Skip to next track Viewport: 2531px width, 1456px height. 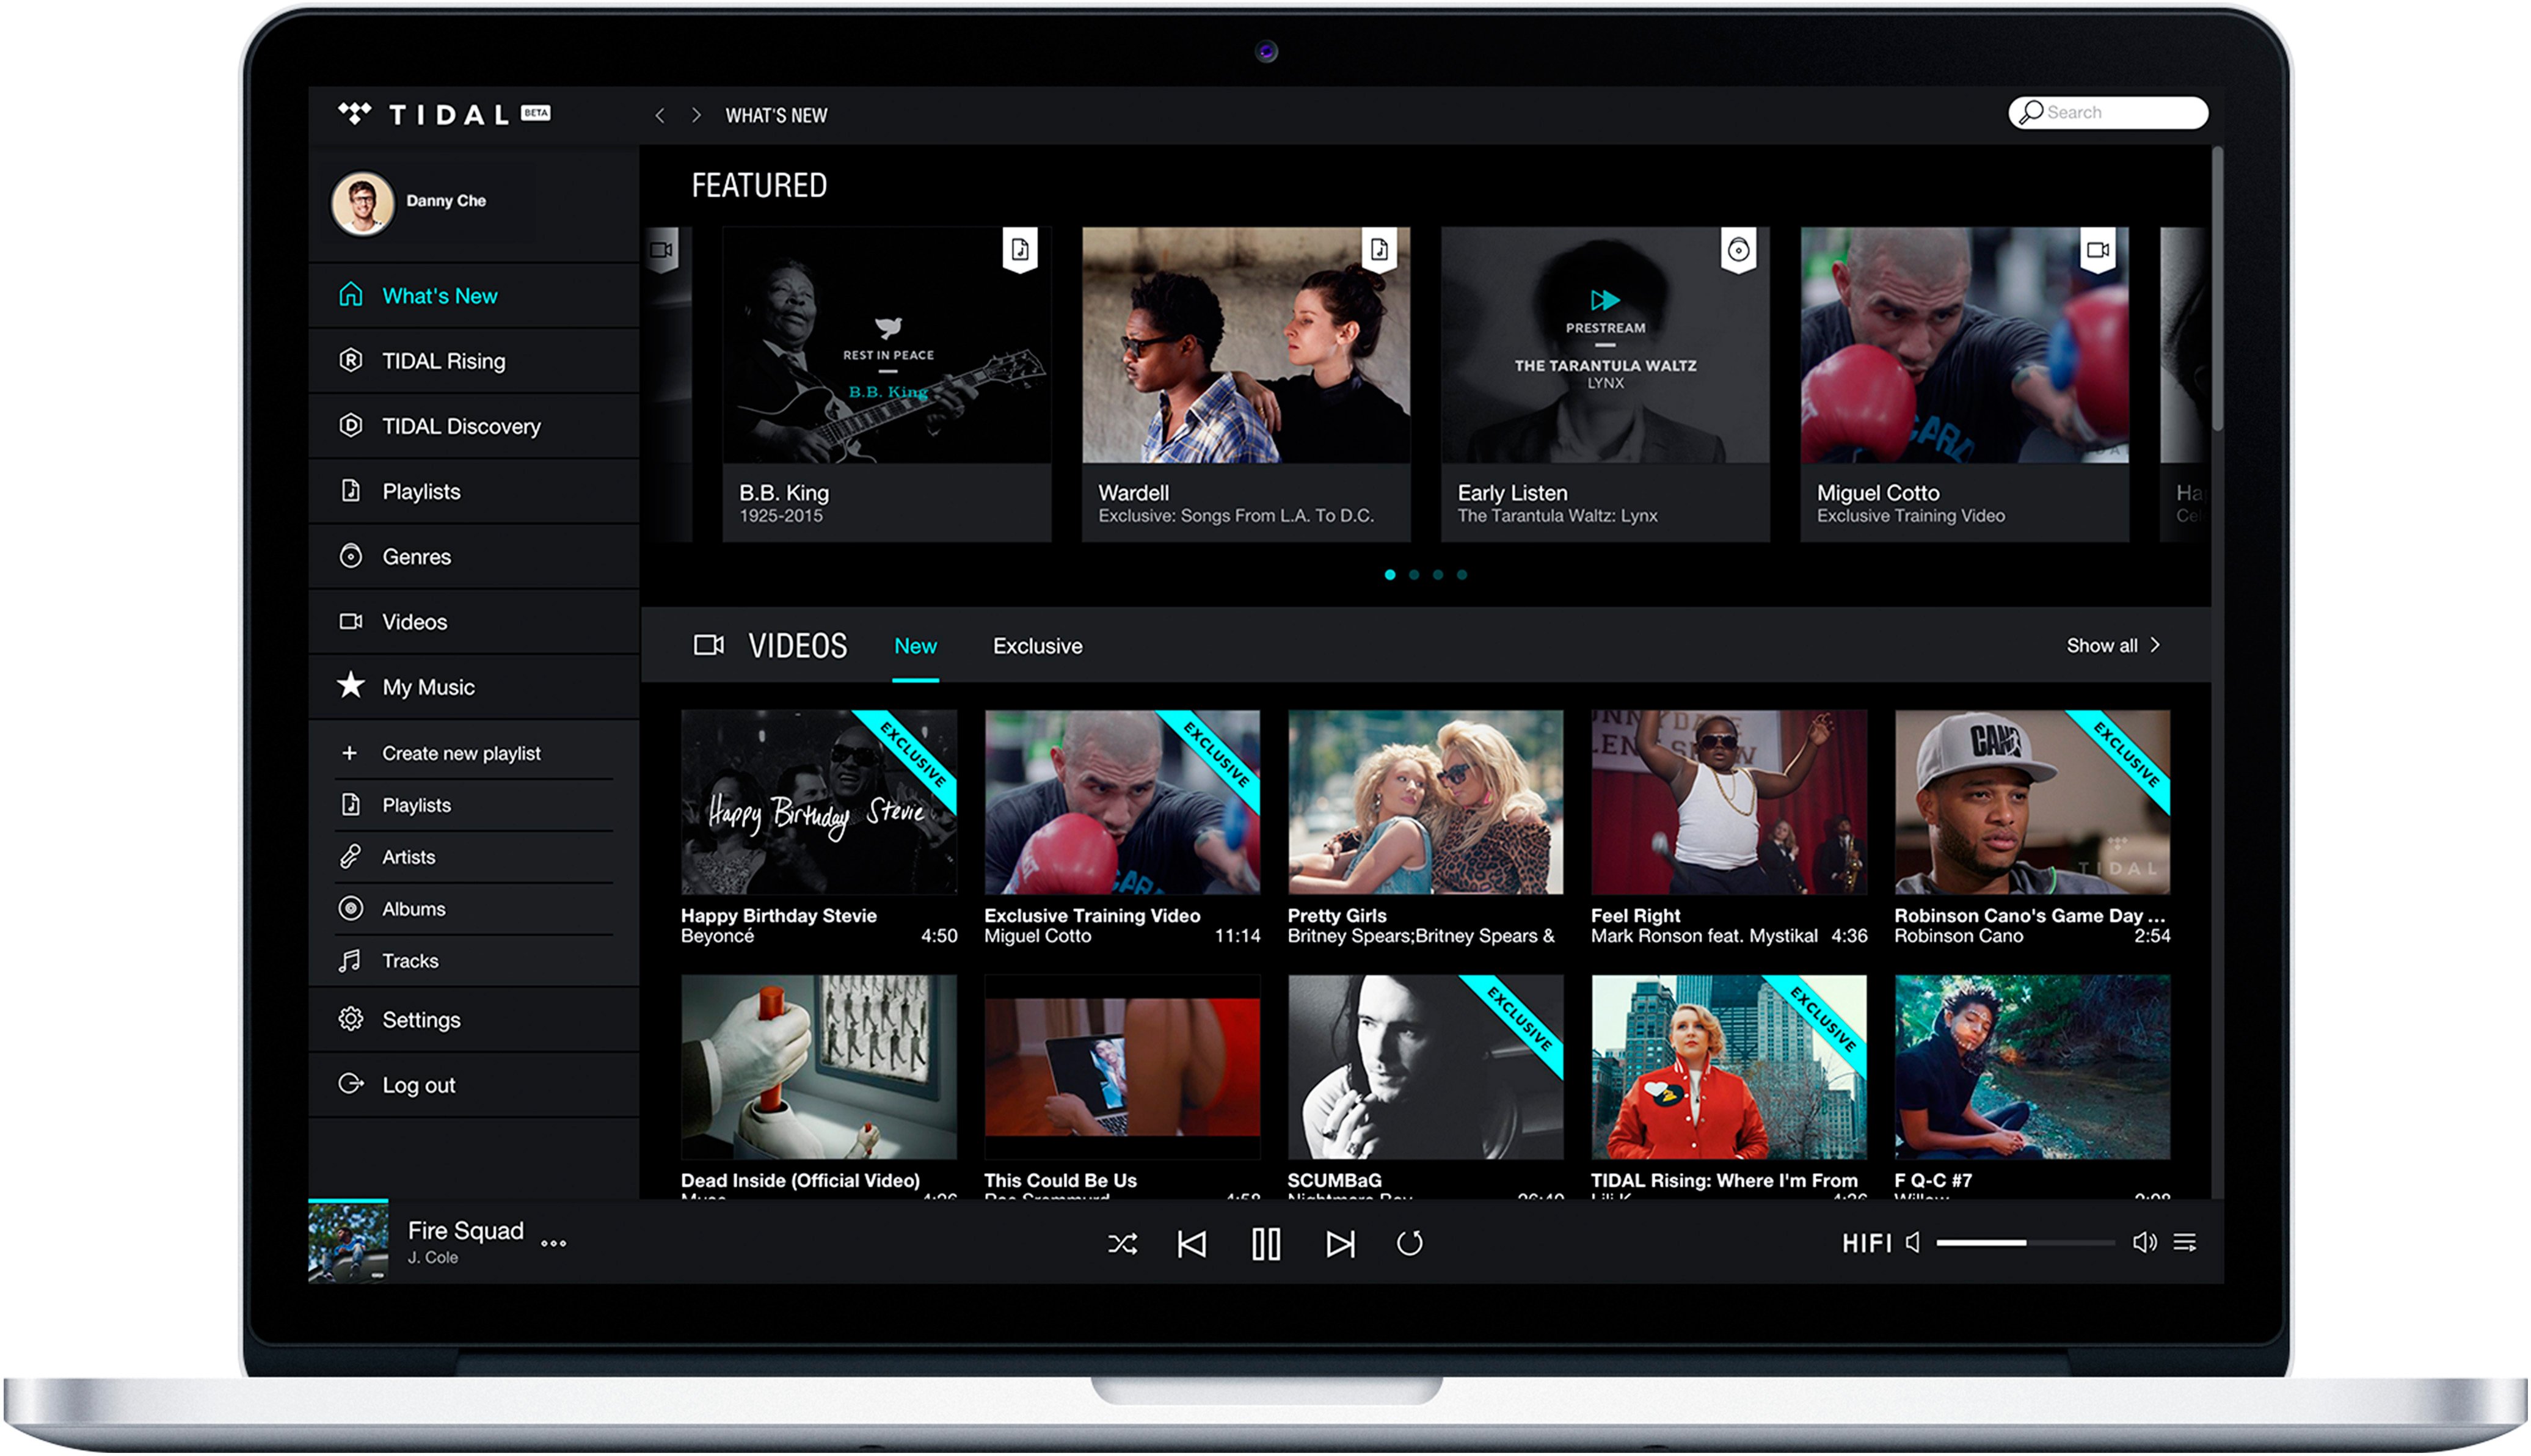[x=1340, y=1245]
